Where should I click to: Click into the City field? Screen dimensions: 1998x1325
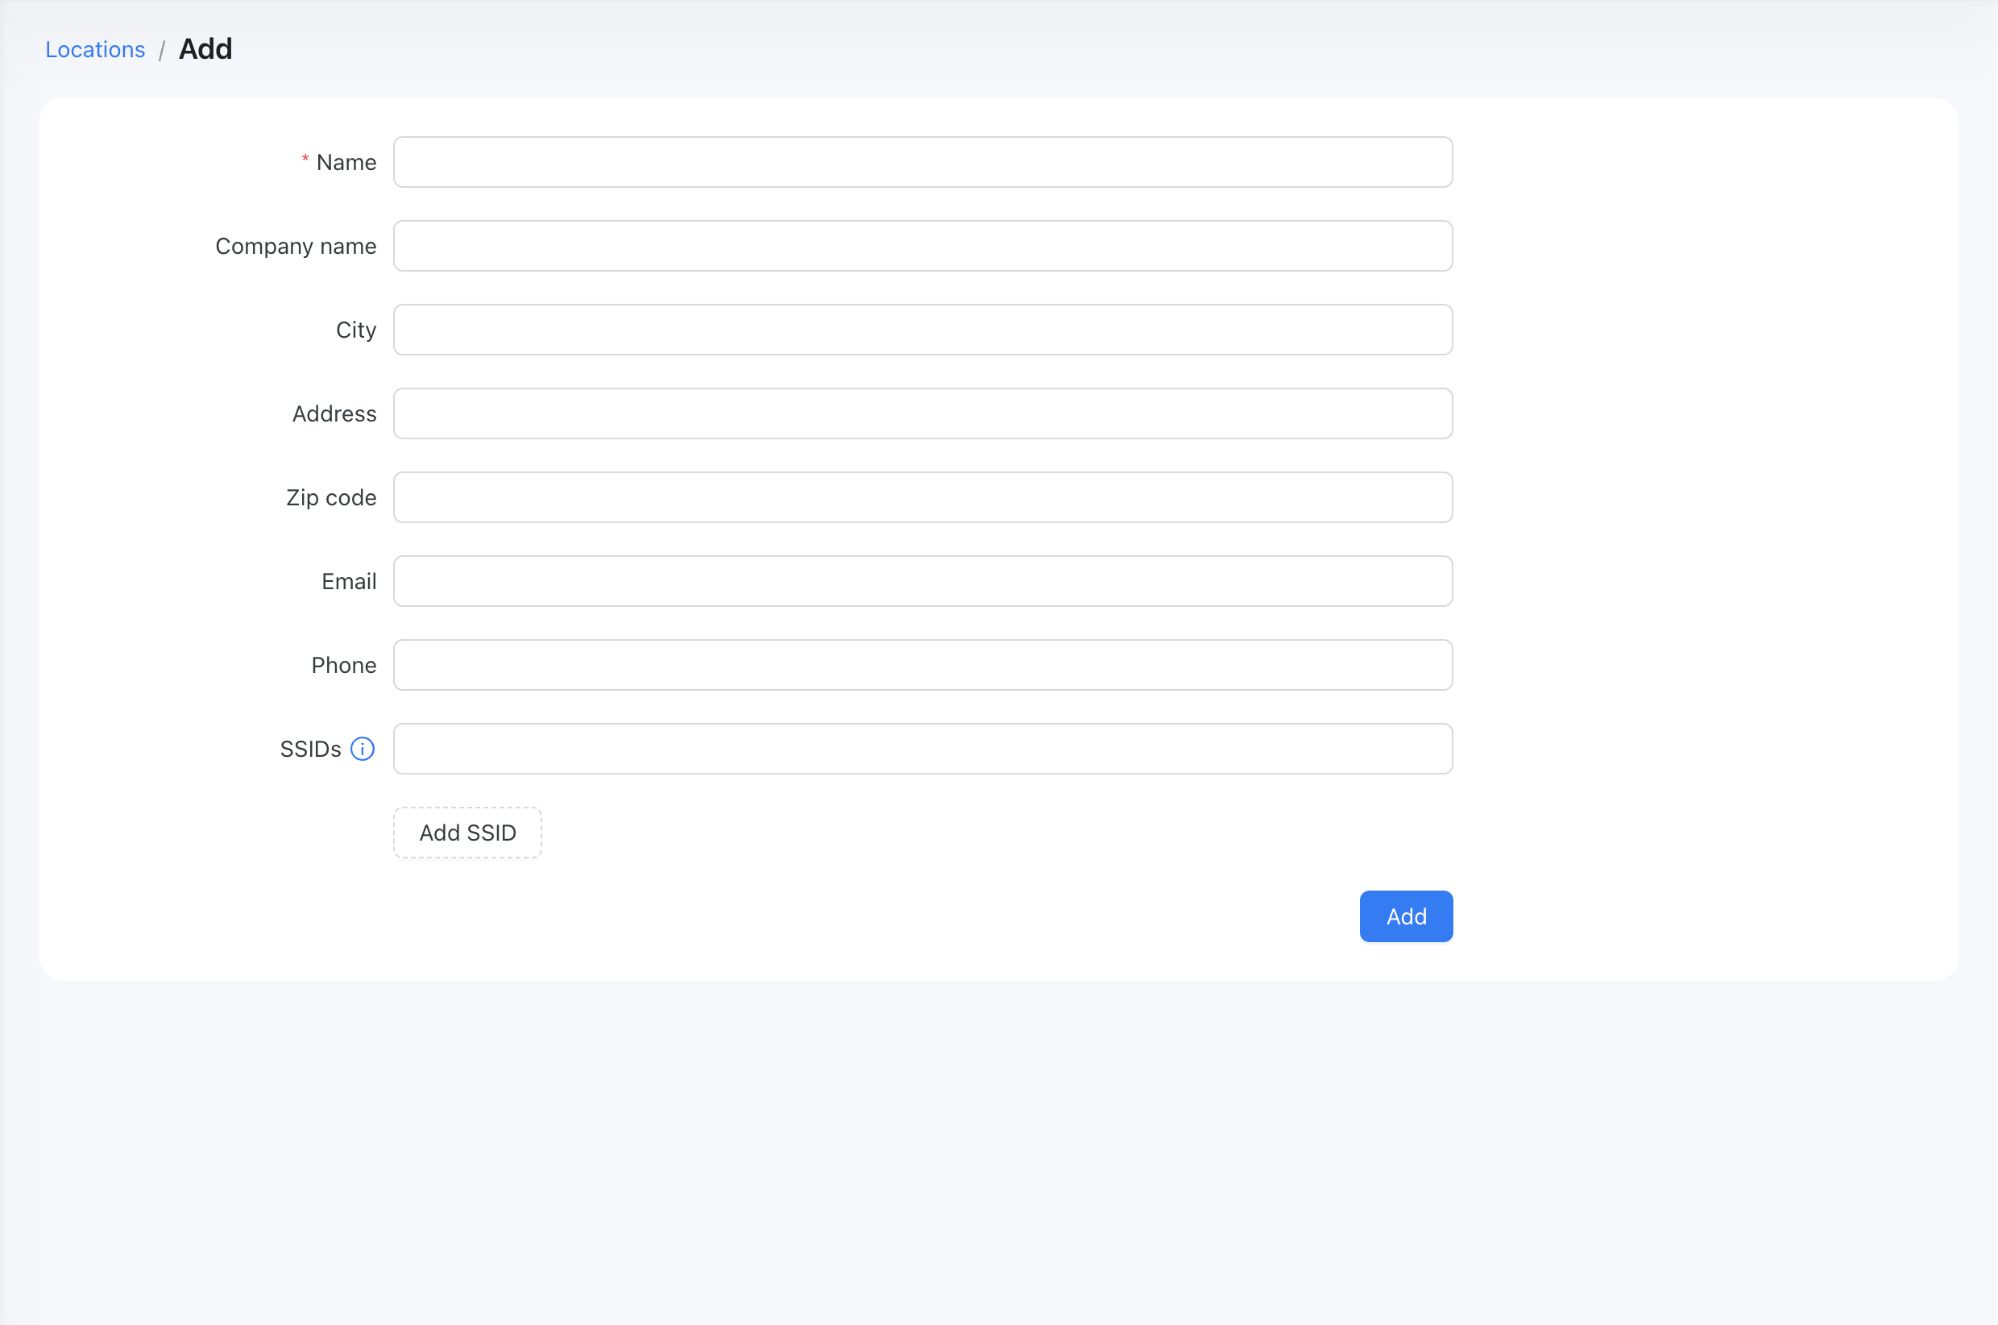pyautogui.click(x=923, y=330)
